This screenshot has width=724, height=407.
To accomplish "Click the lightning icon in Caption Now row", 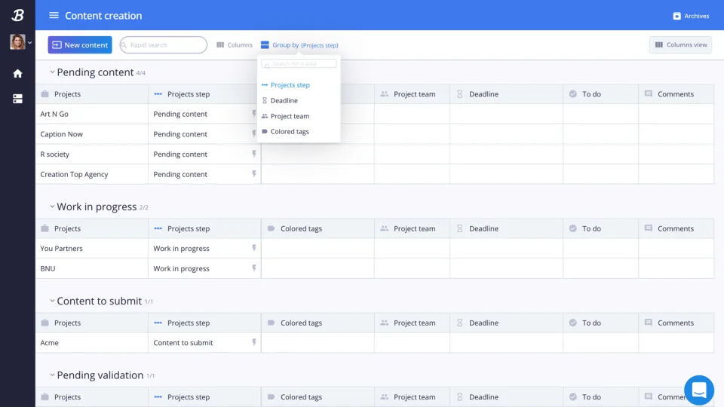I will click(254, 134).
